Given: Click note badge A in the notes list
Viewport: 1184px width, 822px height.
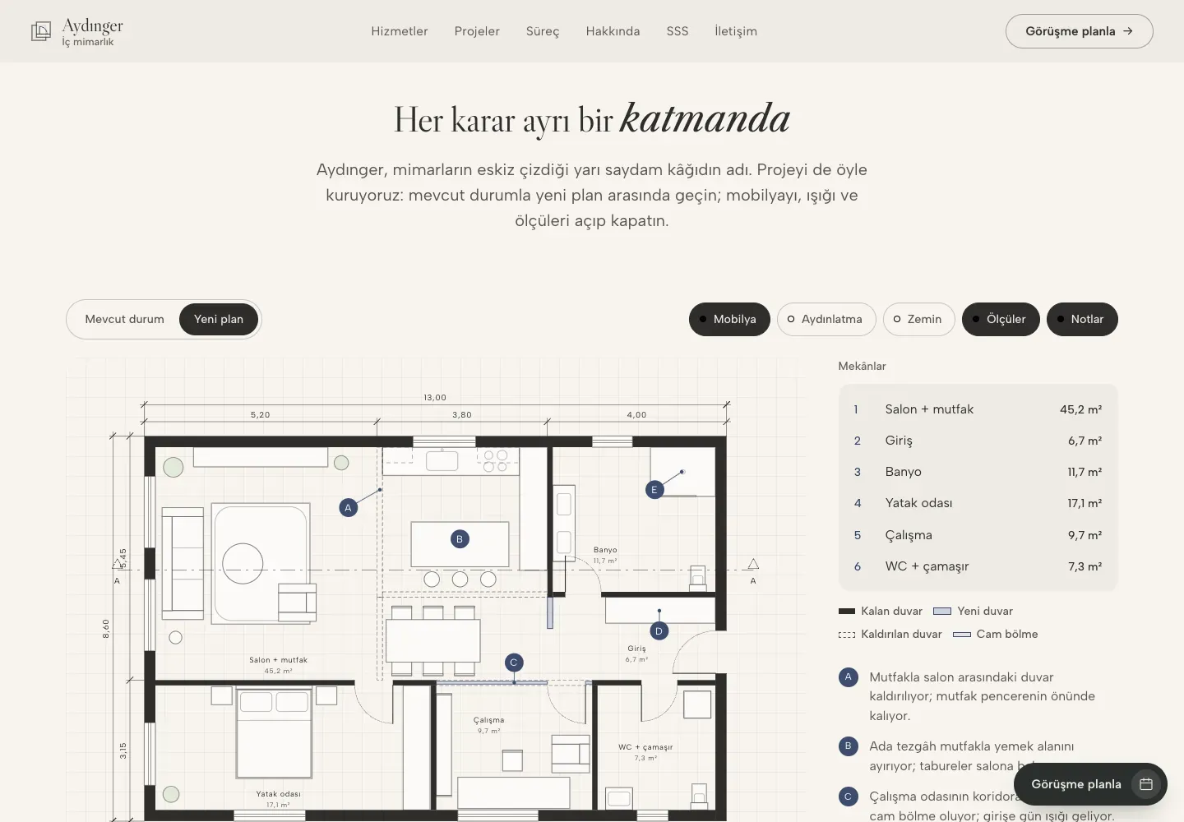Looking at the screenshot, I should 849,677.
